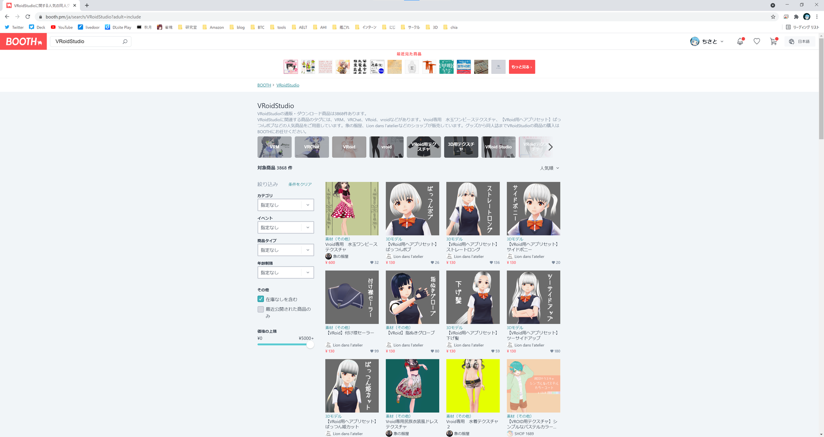Open the Amazon bookmarks folder
The height and width of the screenshot is (437, 824).
click(x=213, y=27)
